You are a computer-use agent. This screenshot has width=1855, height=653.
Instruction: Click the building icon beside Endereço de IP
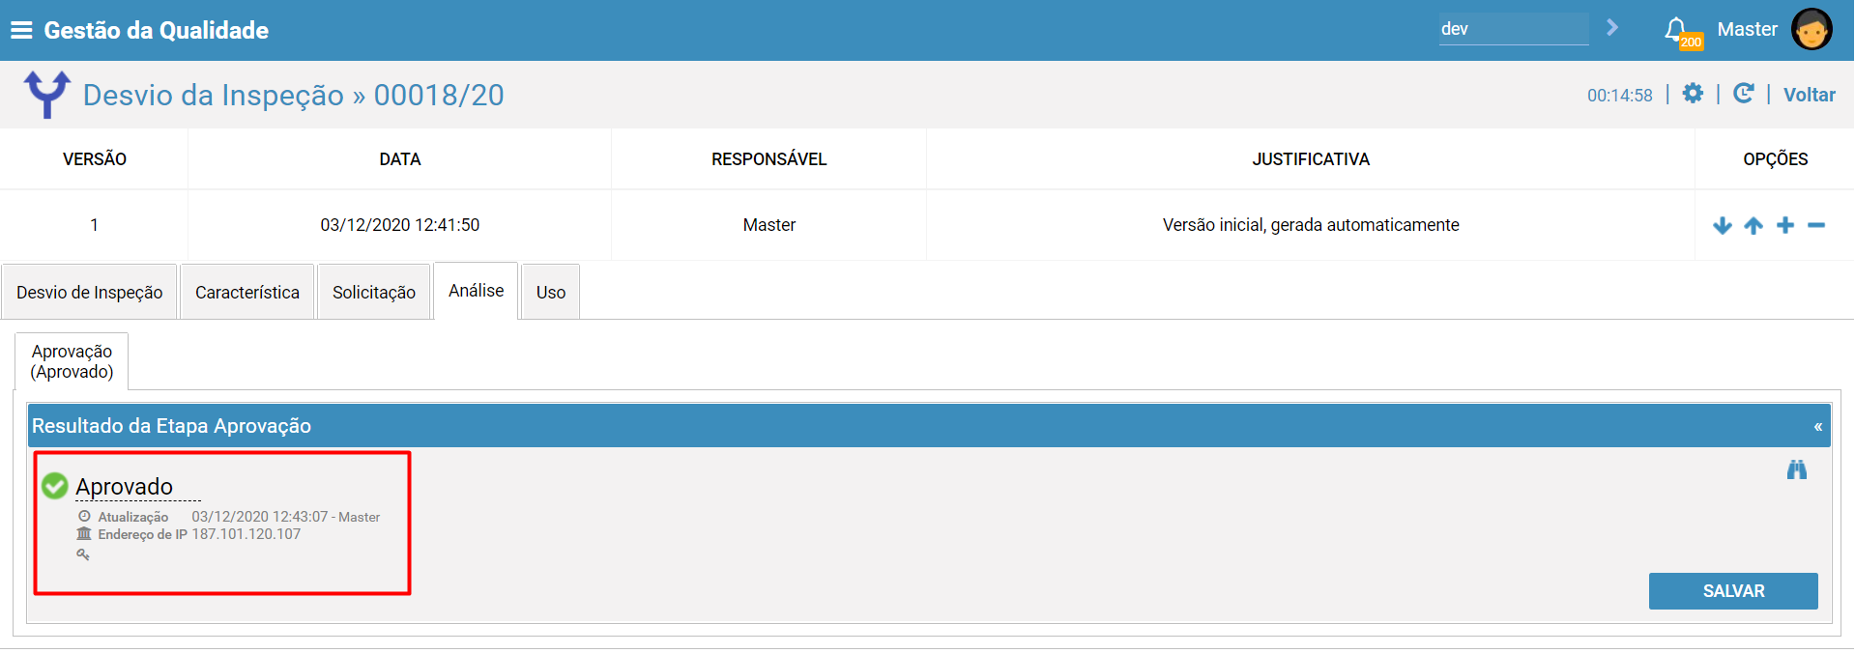(84, 533)
